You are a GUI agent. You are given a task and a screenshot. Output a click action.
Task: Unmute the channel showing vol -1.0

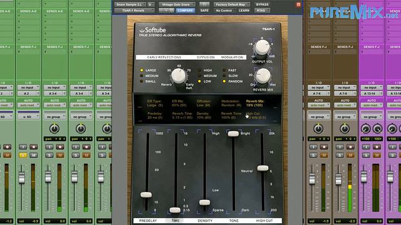tap(324, 155)
